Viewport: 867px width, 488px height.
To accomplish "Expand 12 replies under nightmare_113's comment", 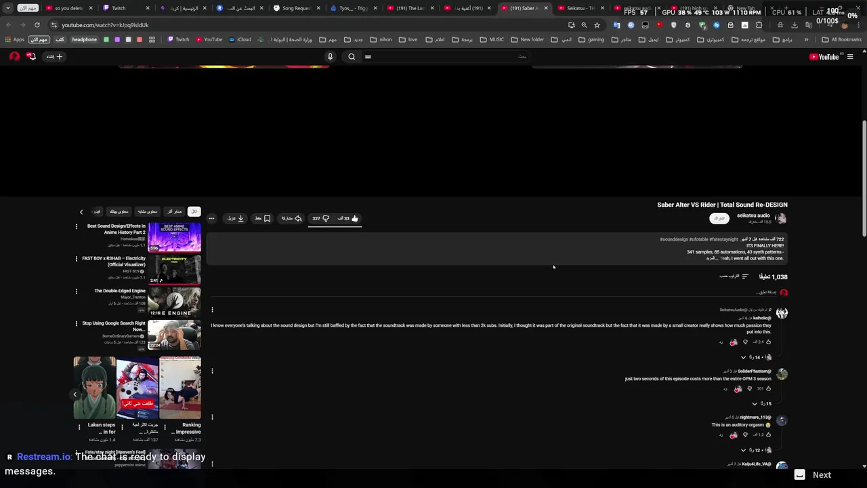I will 756,450.
